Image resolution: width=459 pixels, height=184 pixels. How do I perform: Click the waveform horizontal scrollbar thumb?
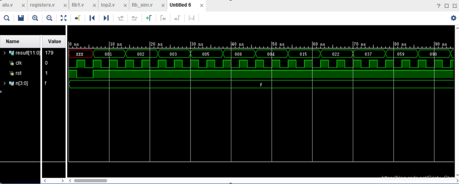click(x=91, y=181)
